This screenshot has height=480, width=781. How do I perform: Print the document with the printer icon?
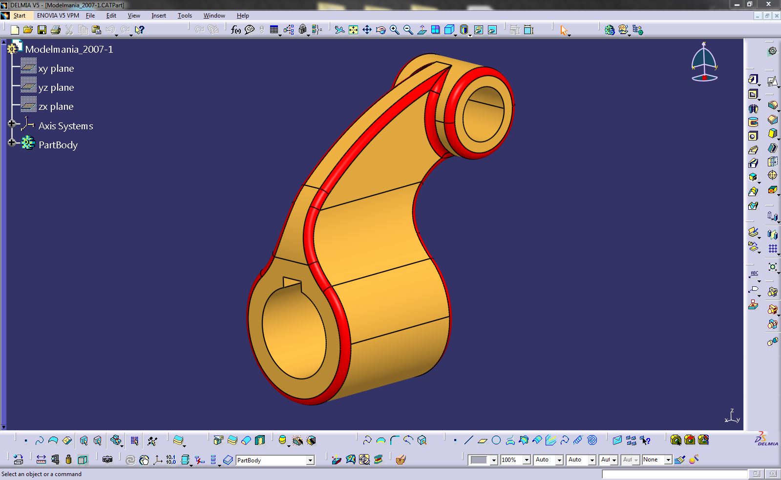coord(56,30)
